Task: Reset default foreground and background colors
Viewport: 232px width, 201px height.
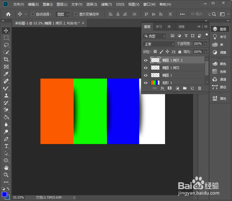Action: tap(3, 189)
